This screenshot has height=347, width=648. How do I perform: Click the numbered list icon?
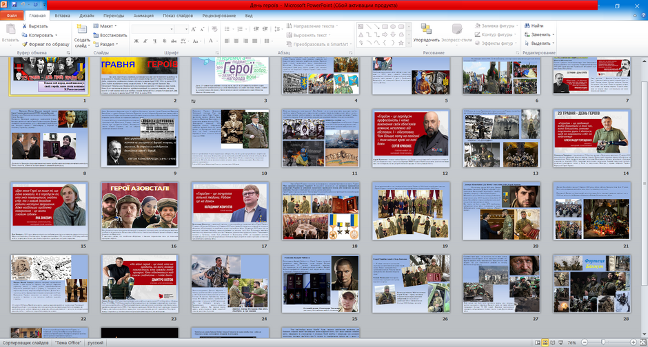[x=241, y=29]
